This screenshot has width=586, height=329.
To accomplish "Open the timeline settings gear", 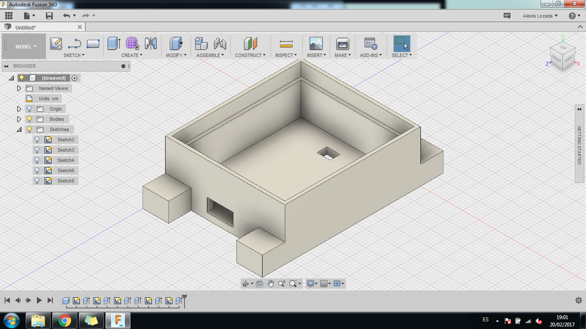I will (578, 300).
